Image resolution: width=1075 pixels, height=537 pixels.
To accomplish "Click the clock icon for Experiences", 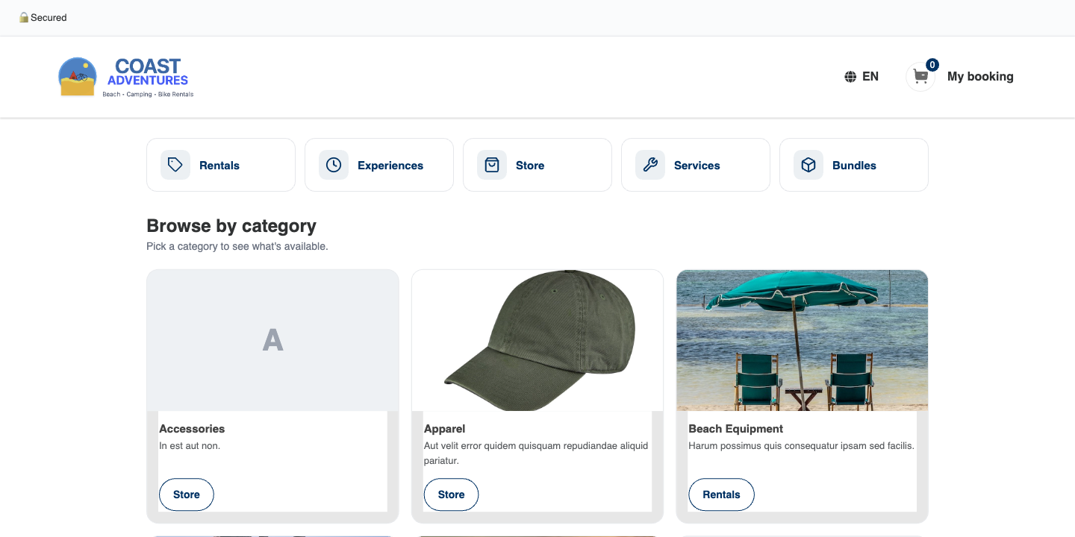I will click(334, 165).
